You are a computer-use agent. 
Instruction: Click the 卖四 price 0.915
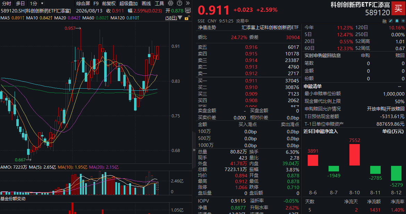point(251,54)
